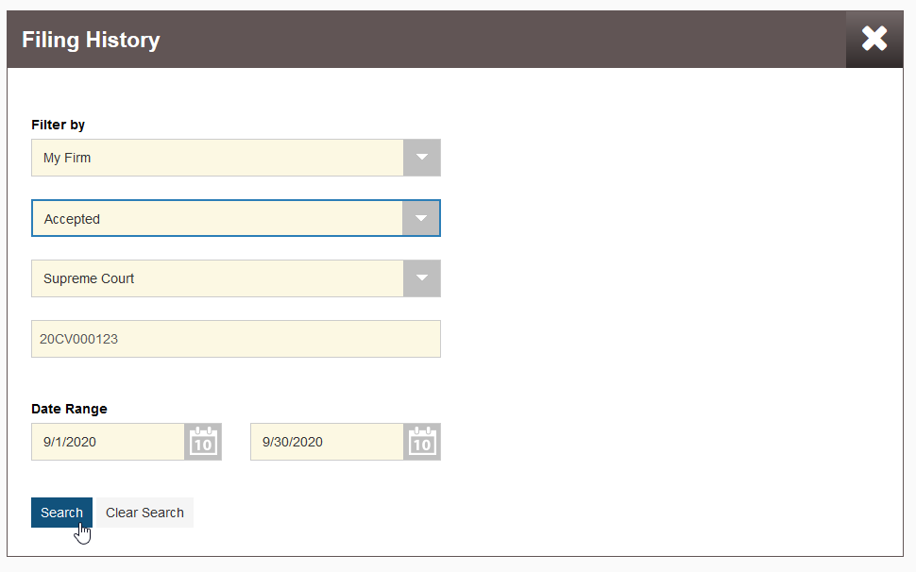The height and width of the screenshot is (572, 916).
Task: Click the calendar icon beside 9/1/2020
Action: click(203, 442)
